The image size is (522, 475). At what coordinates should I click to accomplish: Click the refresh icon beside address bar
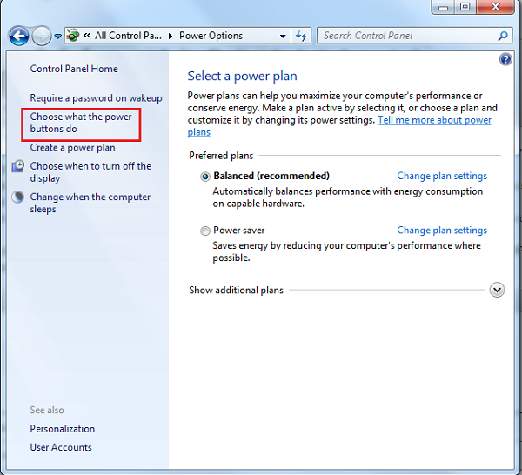point(302,36)
